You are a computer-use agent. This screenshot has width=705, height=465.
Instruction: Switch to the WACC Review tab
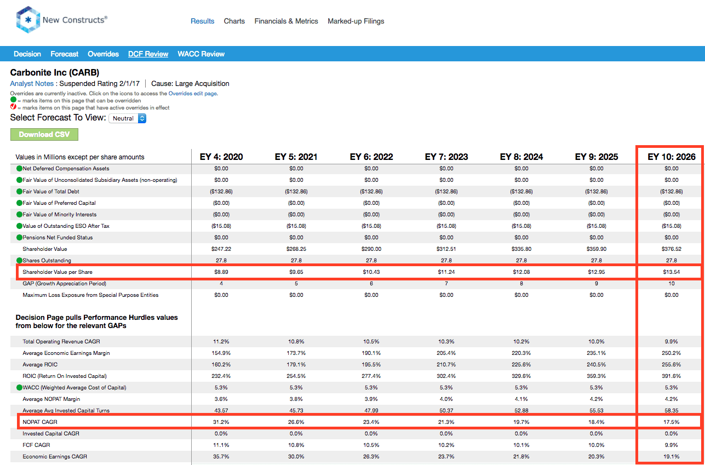pos(201,54)
